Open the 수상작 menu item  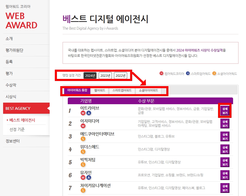(26, 85)
